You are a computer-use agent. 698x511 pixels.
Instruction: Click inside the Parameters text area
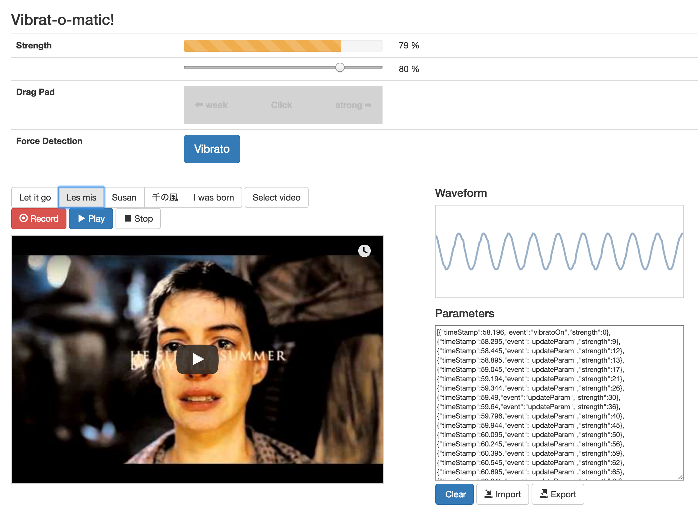pyautogui.click(x=559, y=403)
